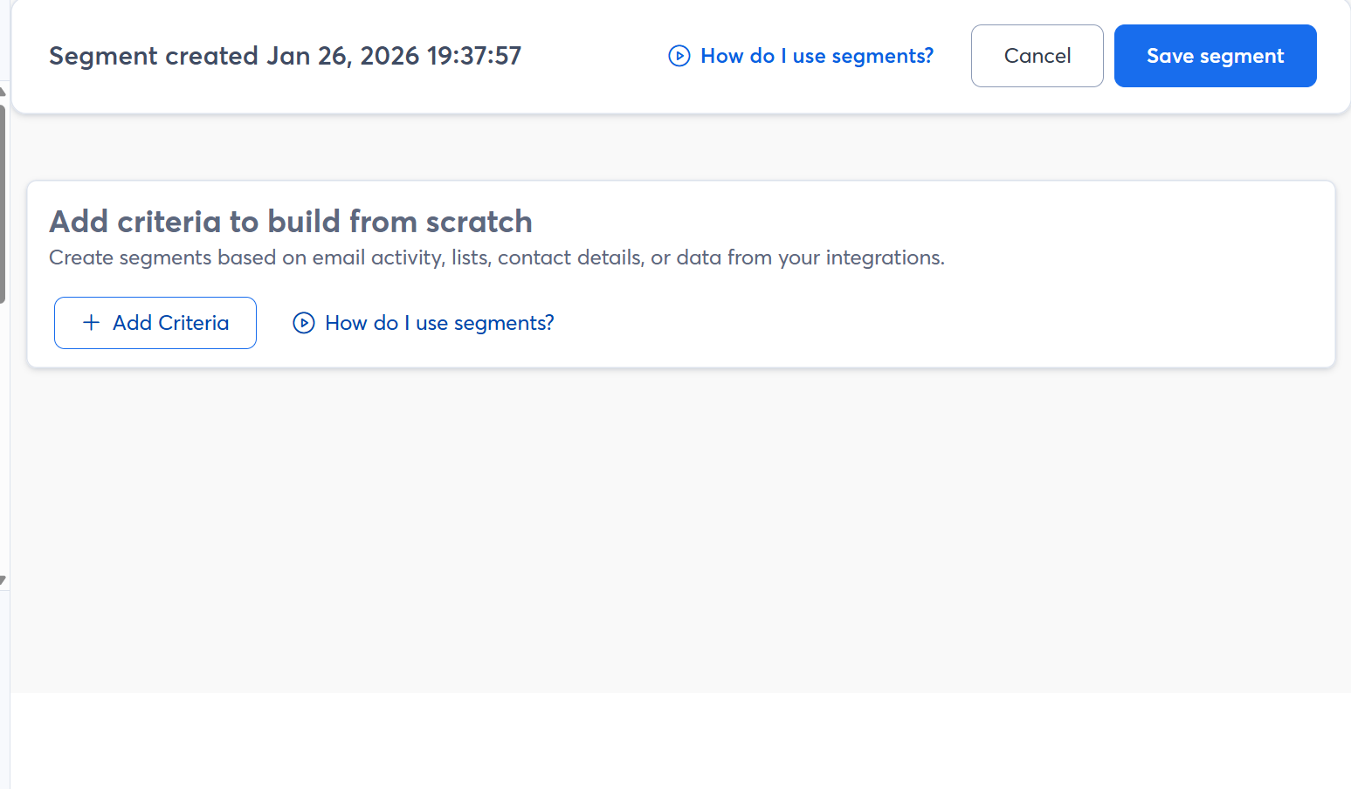This screenshot has width=1351, height=789.
Task: Click the scrollbar track below the thumb
Action: 3,436
